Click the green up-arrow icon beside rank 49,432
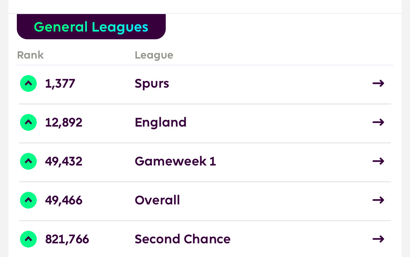 click(28, 161)
